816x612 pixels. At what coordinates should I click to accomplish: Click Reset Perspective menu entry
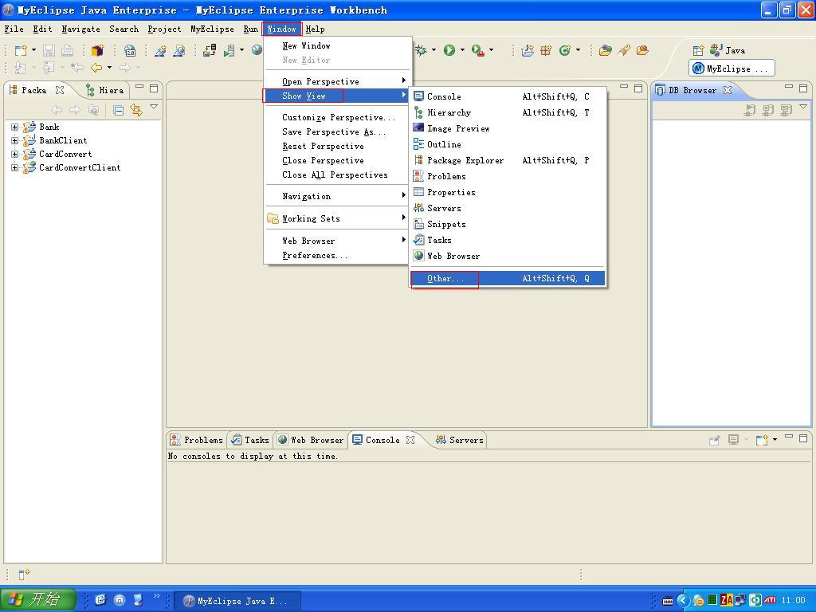[x=337, y=147]
